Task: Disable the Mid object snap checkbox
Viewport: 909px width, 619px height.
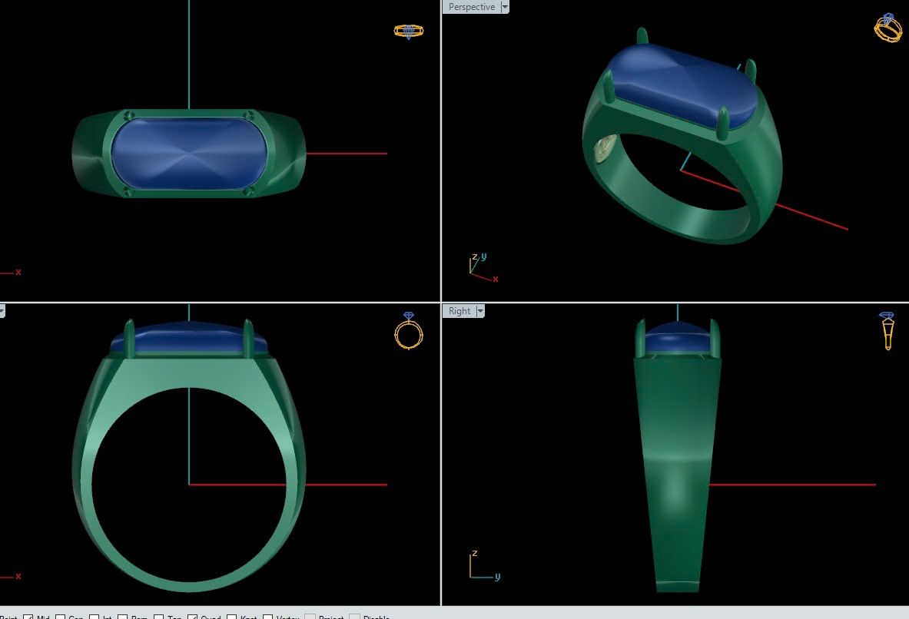Action: coord(28,617)
